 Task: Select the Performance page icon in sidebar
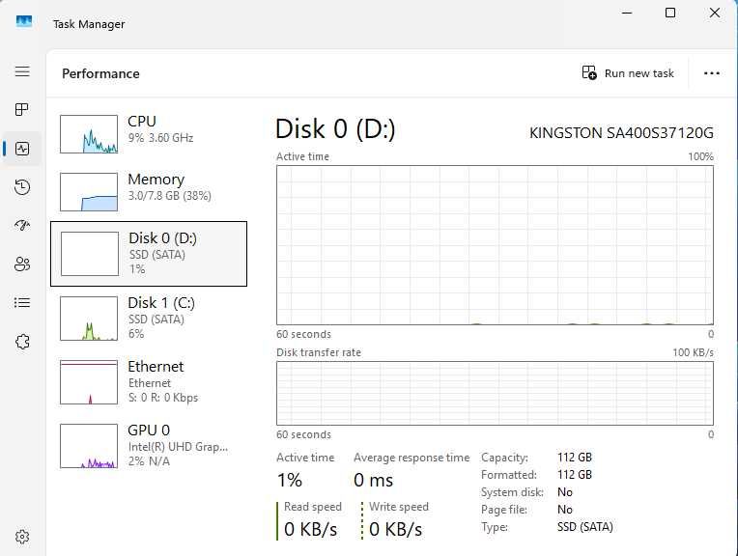22,149
